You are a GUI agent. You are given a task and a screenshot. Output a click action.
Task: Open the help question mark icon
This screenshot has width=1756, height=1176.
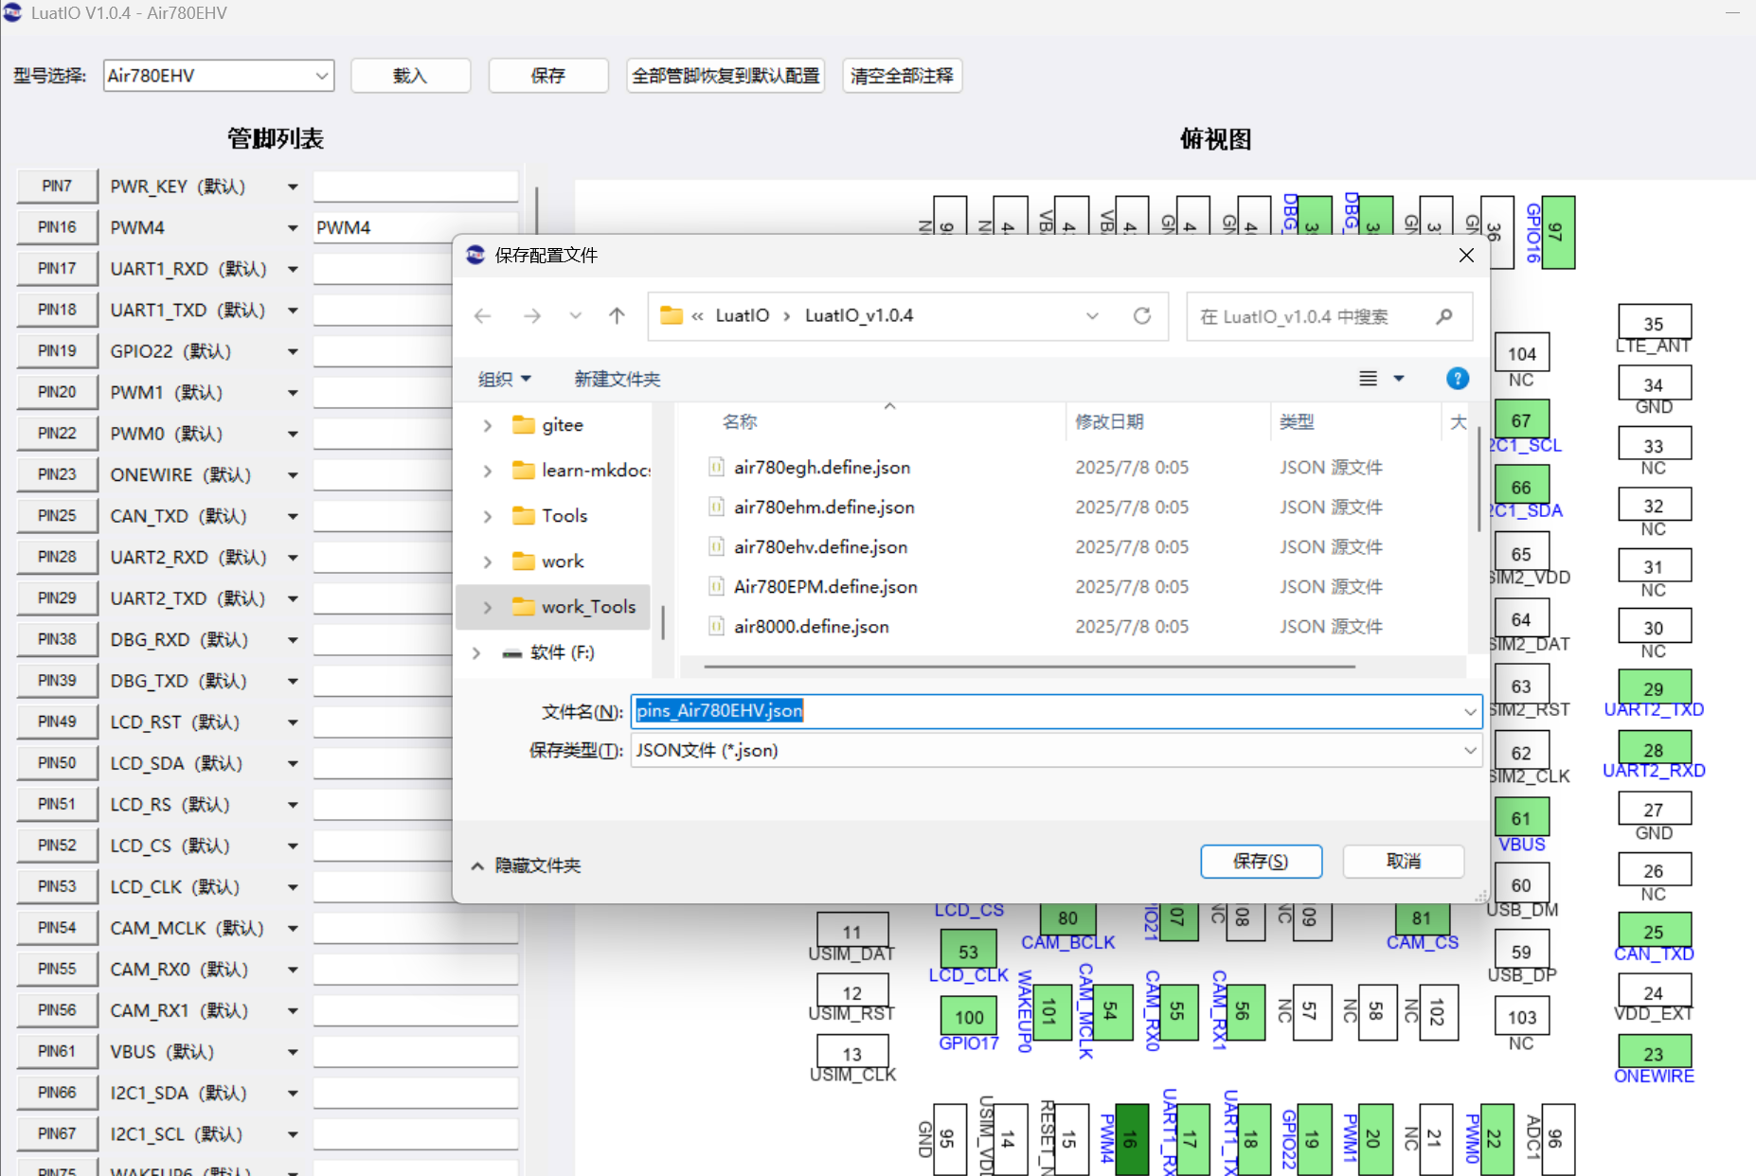pos(1458,379)
